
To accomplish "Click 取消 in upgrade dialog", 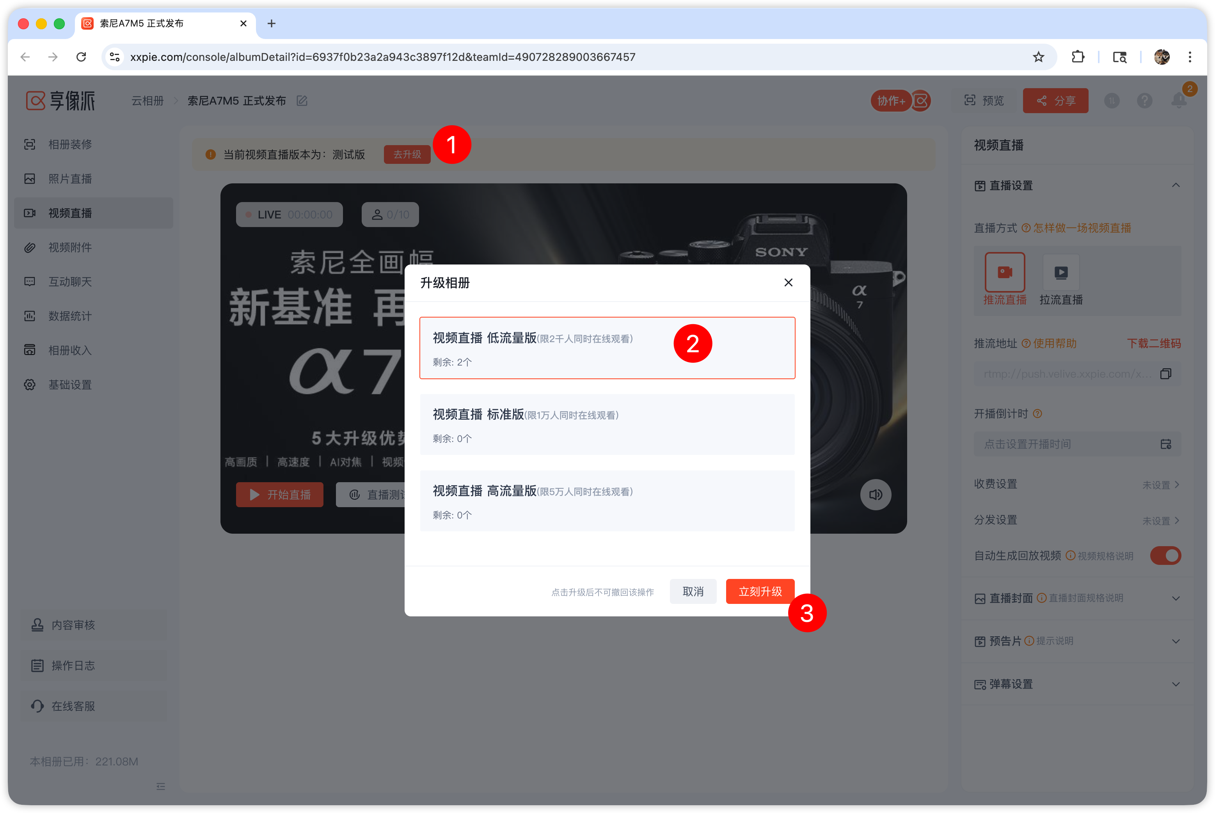I will 693,591.
